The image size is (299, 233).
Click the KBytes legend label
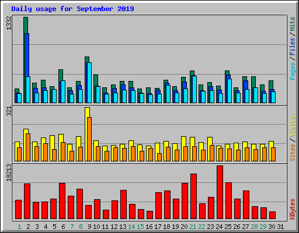pos(293,209)
